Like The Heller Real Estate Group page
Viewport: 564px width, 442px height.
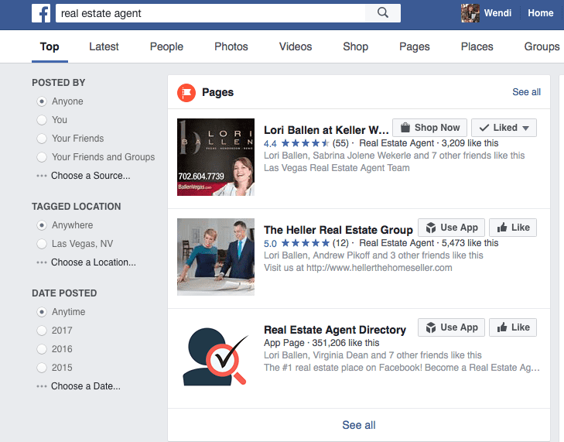coord(513,228)
